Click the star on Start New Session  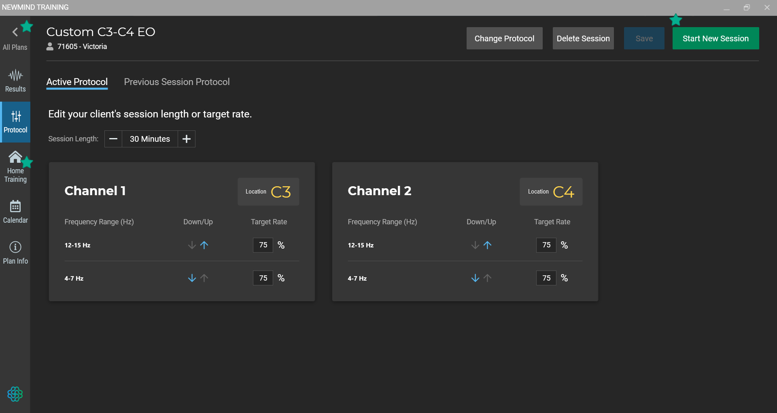[x=676, y=19]
